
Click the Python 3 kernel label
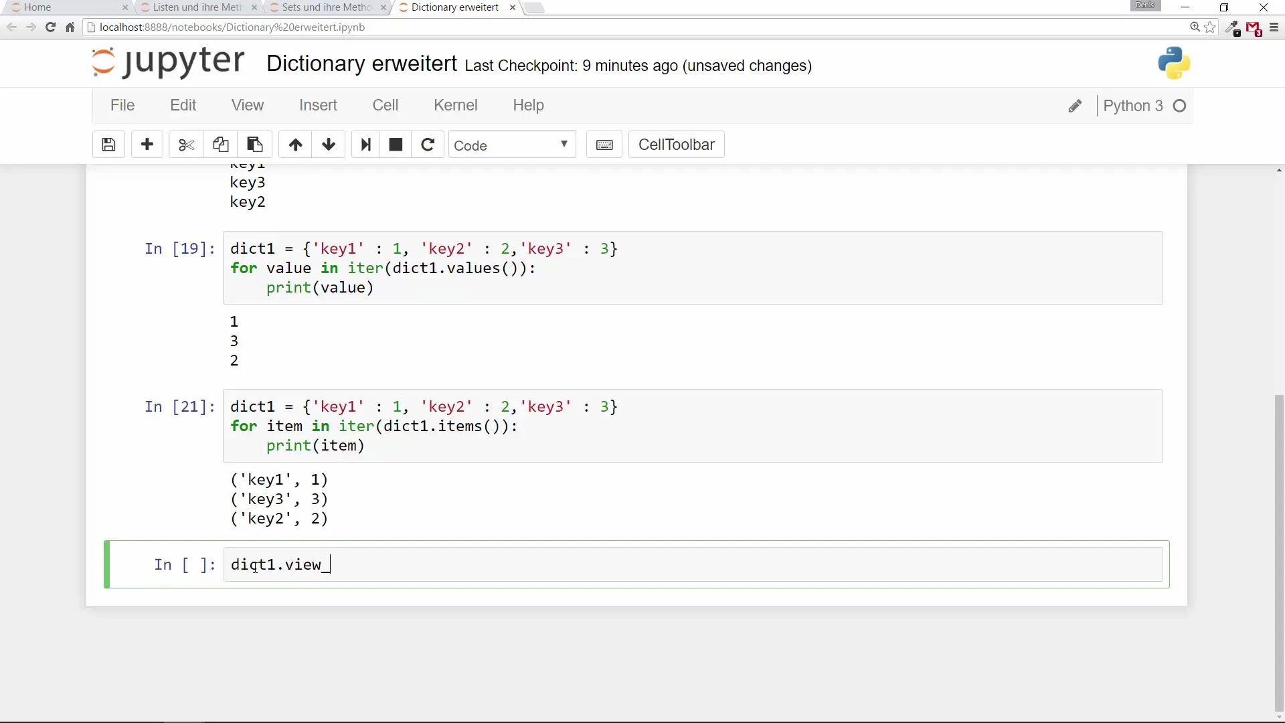(1132, 106)
